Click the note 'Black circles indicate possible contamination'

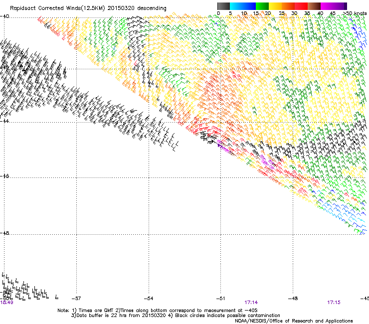[x=227, y=316]
